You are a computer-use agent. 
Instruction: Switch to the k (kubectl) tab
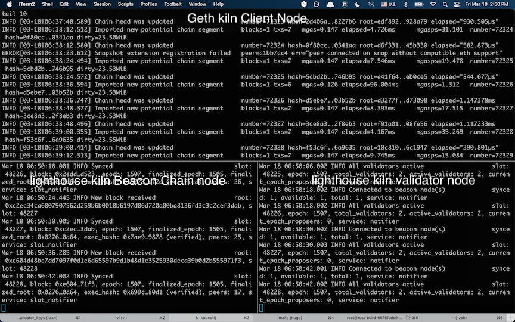[211, 318]
